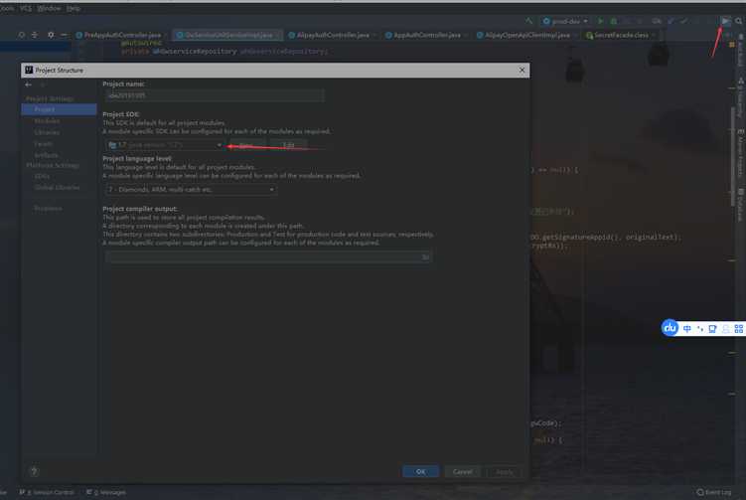Click the Baidu IME du logo
The image size is (746, 500).
[670, 328]
